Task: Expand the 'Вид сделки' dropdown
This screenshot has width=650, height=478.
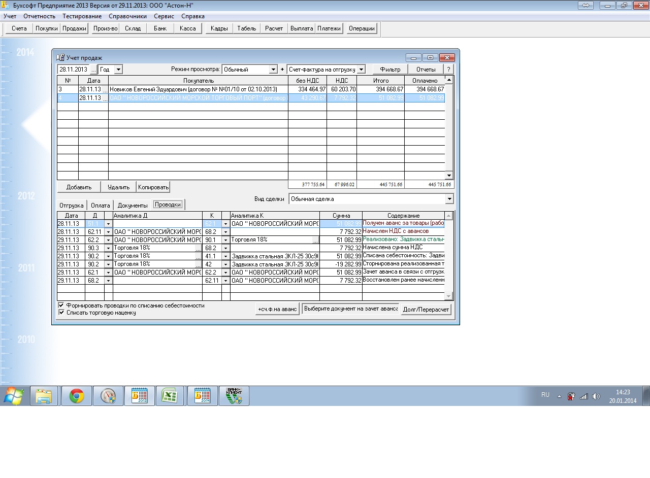Action: coord(449,199)
